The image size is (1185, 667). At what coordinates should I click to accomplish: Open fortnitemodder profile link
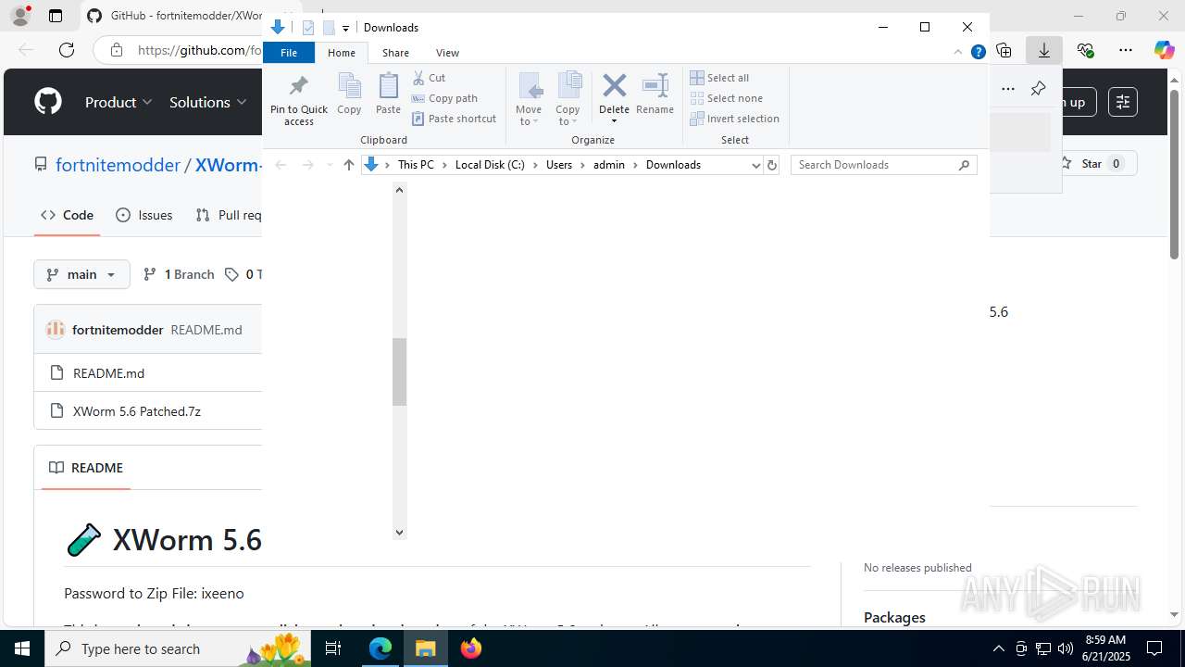tap(118, 165)
